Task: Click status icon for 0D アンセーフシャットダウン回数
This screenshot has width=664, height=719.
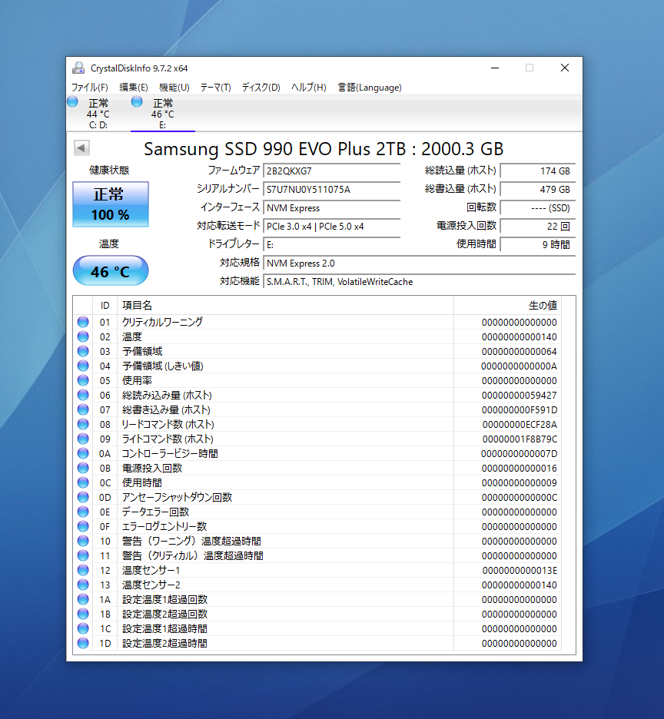Action: (83, 497)
